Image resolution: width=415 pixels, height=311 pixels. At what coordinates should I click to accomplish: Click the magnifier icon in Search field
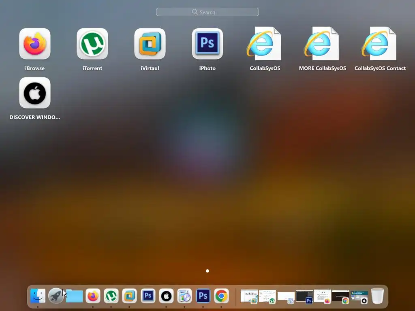[195, 12]
